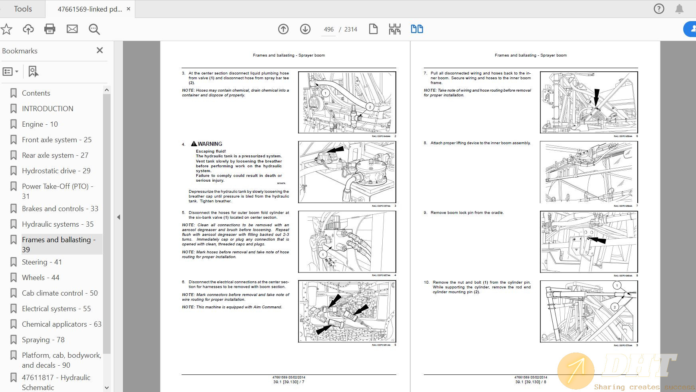Jump to Rear axle system - 27
Image resolution: width=696 pixels, height=392 pixels.
point(55,155)
